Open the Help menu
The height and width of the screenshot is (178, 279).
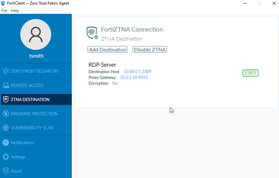point(15,10)
